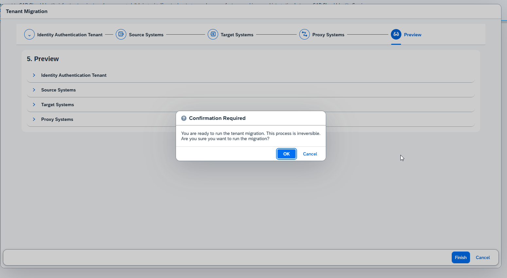The width and height of the screenshot is (507, 278).
Task: Expand the Proxy Systems preview section
Action: 34,119
